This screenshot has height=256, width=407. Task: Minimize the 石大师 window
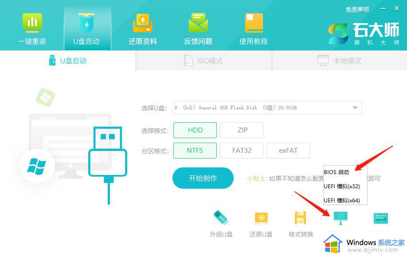[x=383, y=8]
